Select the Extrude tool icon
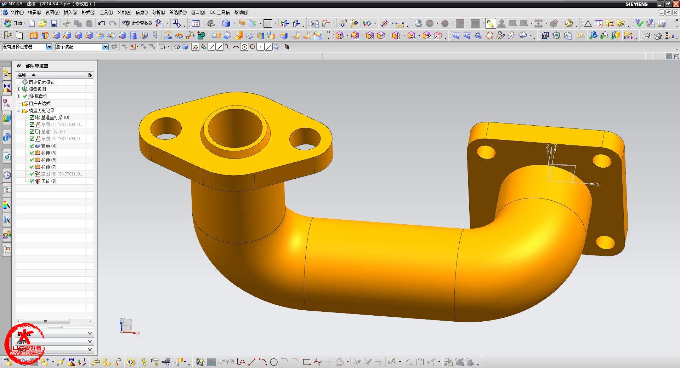Viewport: 680px width, 368px height. pyautogui.click(x=34, y=35)
